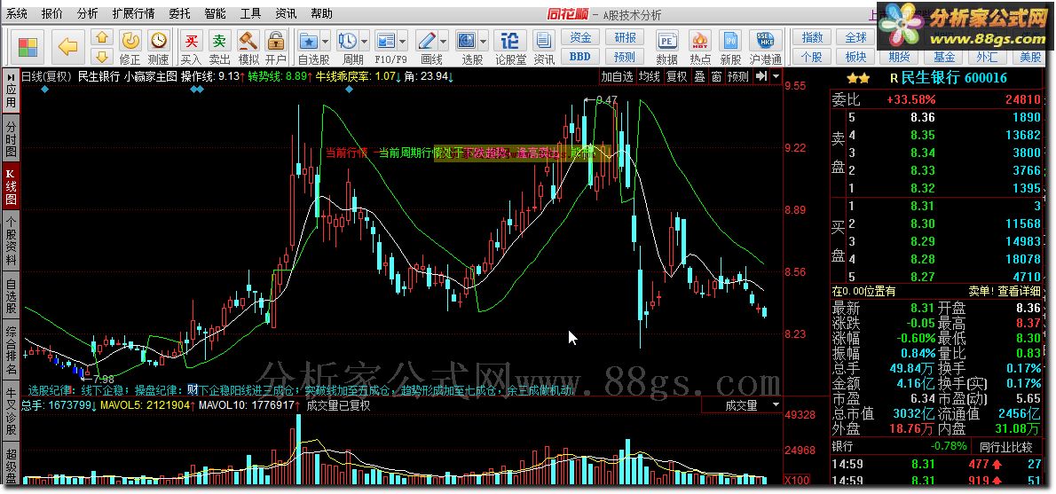This screenshot has width=1056, height=494.
Task: Switch to the 个股资料 side tab
Action: click(11, 241)
